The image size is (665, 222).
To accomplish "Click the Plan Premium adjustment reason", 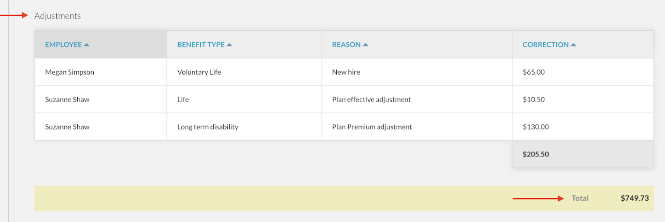I will 372,127.
